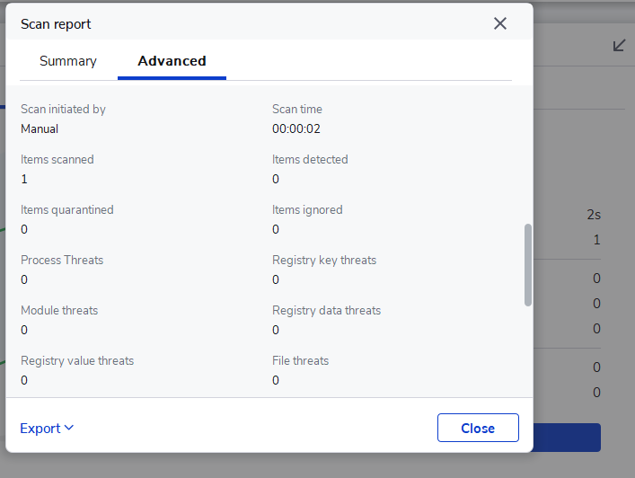Select the Items ignored value 0

[276, 229]
